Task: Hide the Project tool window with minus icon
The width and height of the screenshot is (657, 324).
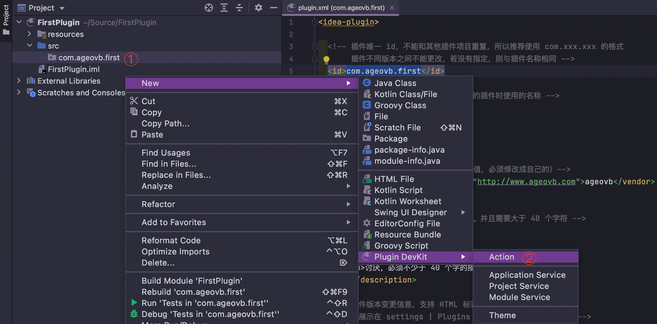Action: (x=274, y=8)
